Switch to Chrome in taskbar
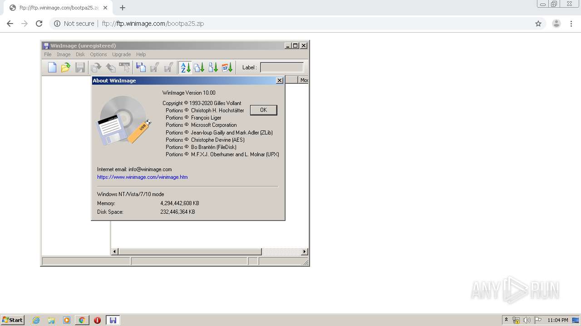This screenshot has width=581, height=326. (82, 320)
